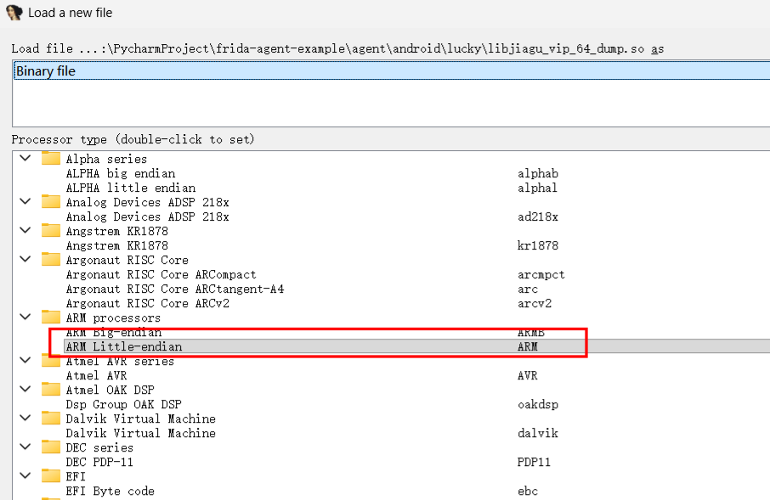Click the Argonaut RISC Core folder icon
This screenshot has width=770, height=500.
(51, 260)
